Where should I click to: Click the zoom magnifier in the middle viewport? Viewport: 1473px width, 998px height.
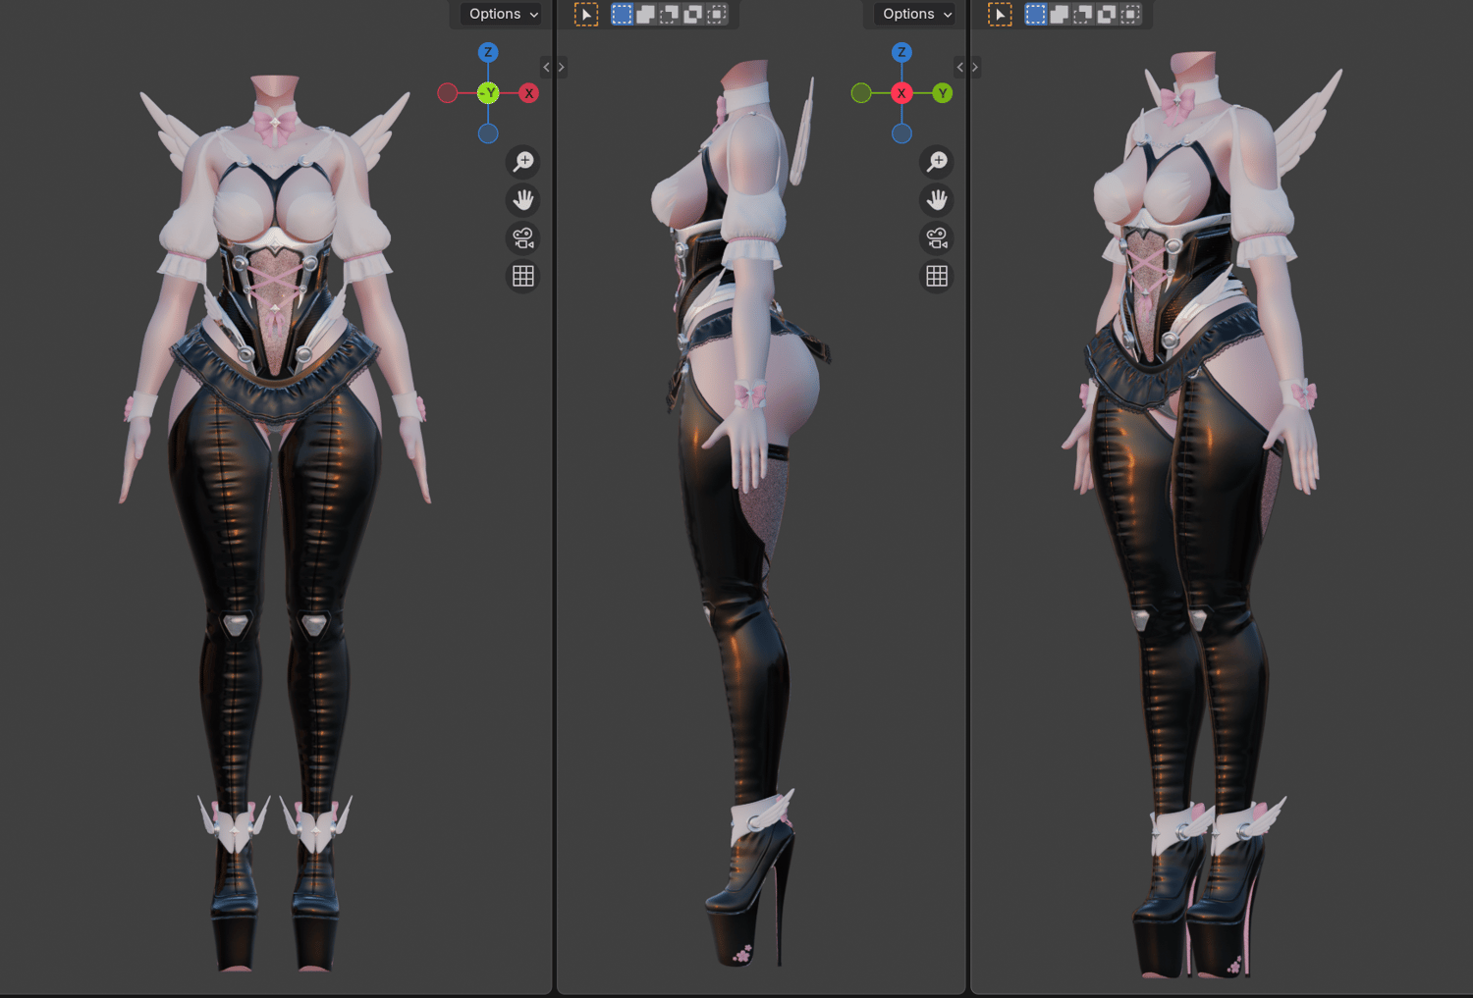tap(937, 161)
